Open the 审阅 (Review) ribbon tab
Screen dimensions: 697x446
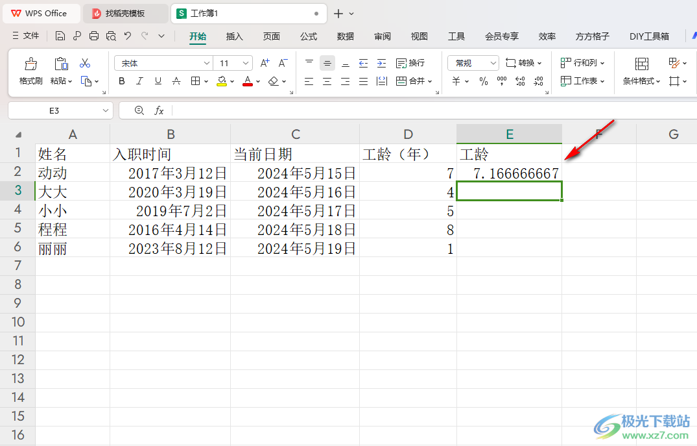[383, 36]
